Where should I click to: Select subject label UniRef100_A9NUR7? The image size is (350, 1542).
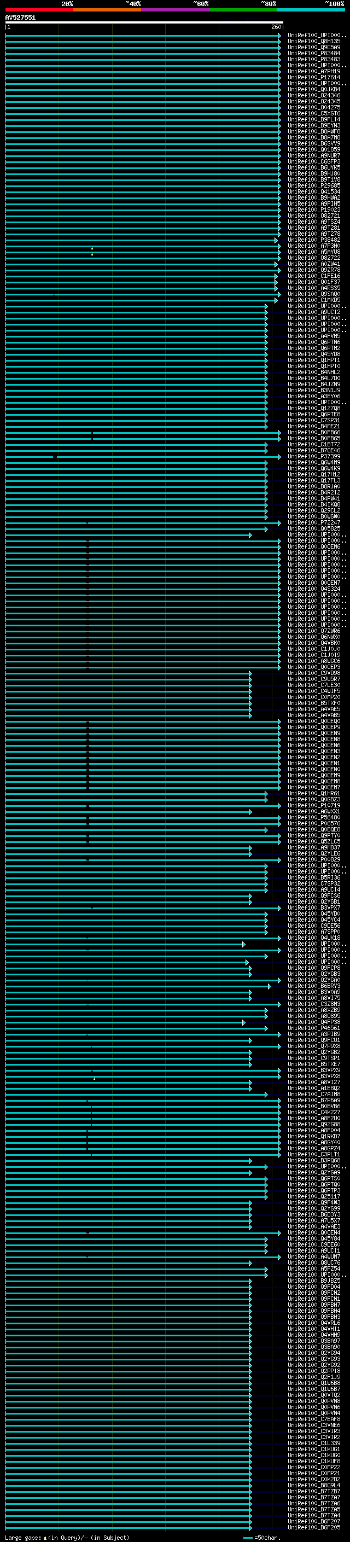[314, 156]
